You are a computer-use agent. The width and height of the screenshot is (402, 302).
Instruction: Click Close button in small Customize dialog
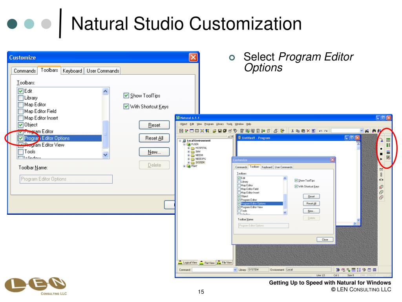tap(325, 239)
